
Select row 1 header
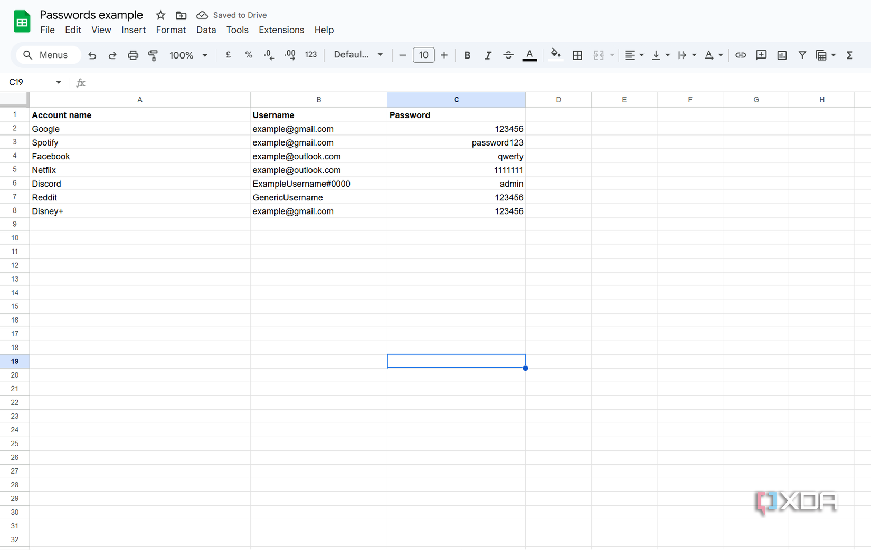[x=14, y=114]
